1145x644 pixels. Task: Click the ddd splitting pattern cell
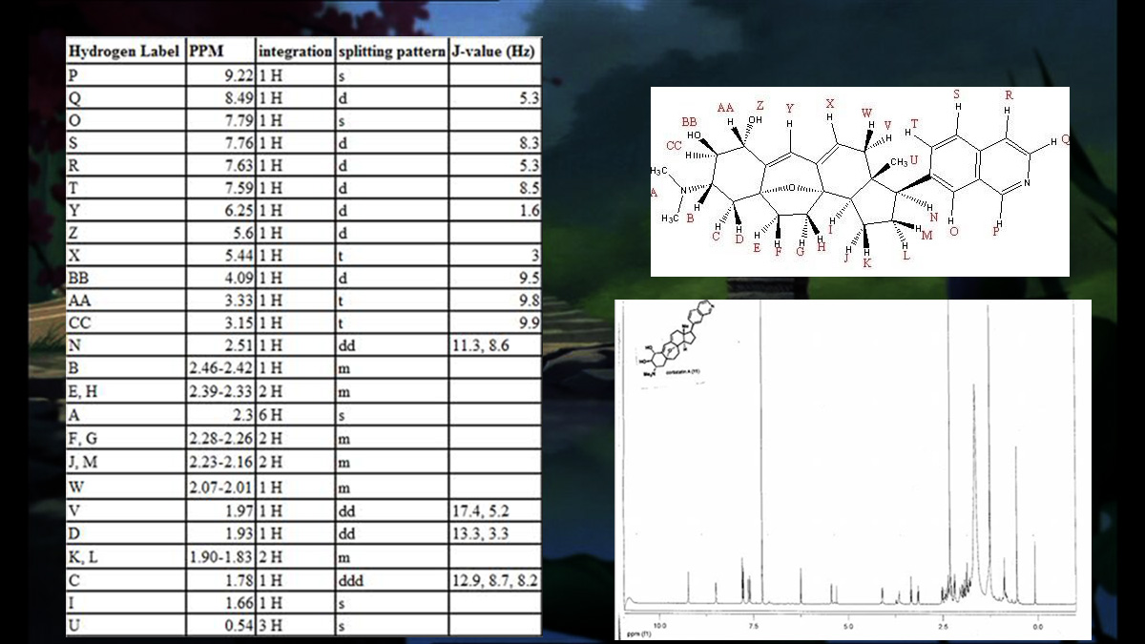(x=391, y=580)
